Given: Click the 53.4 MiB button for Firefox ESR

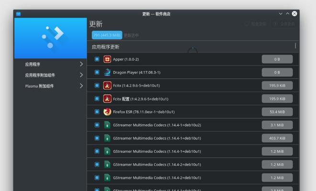Looking at the screenshot, I should click(x=277, y=112).
